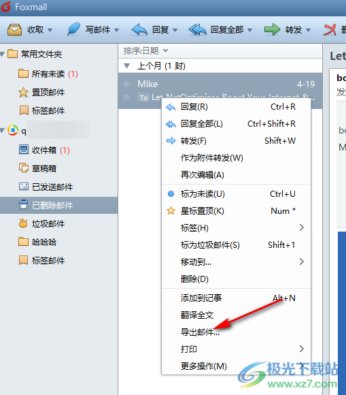Screen dimensions: 346x395
Task: Click the 回复 reply arrow toolbar icon
Action: point(139,30)
